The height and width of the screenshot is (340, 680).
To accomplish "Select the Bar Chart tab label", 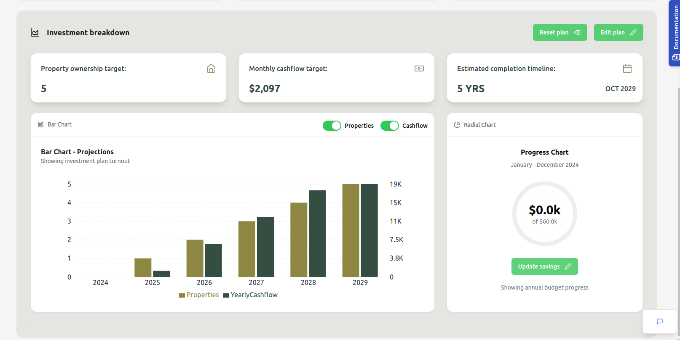I will (59, 124).
